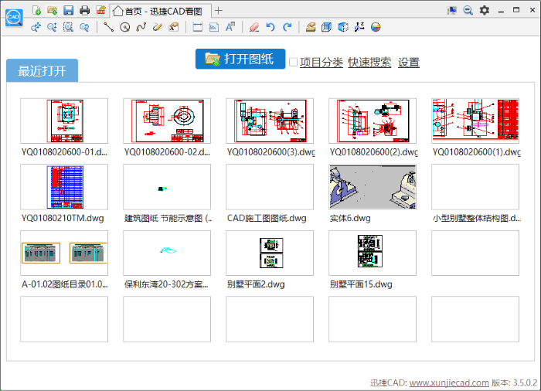
Task: Click the CAD app logo
Action: coord(14,17)
